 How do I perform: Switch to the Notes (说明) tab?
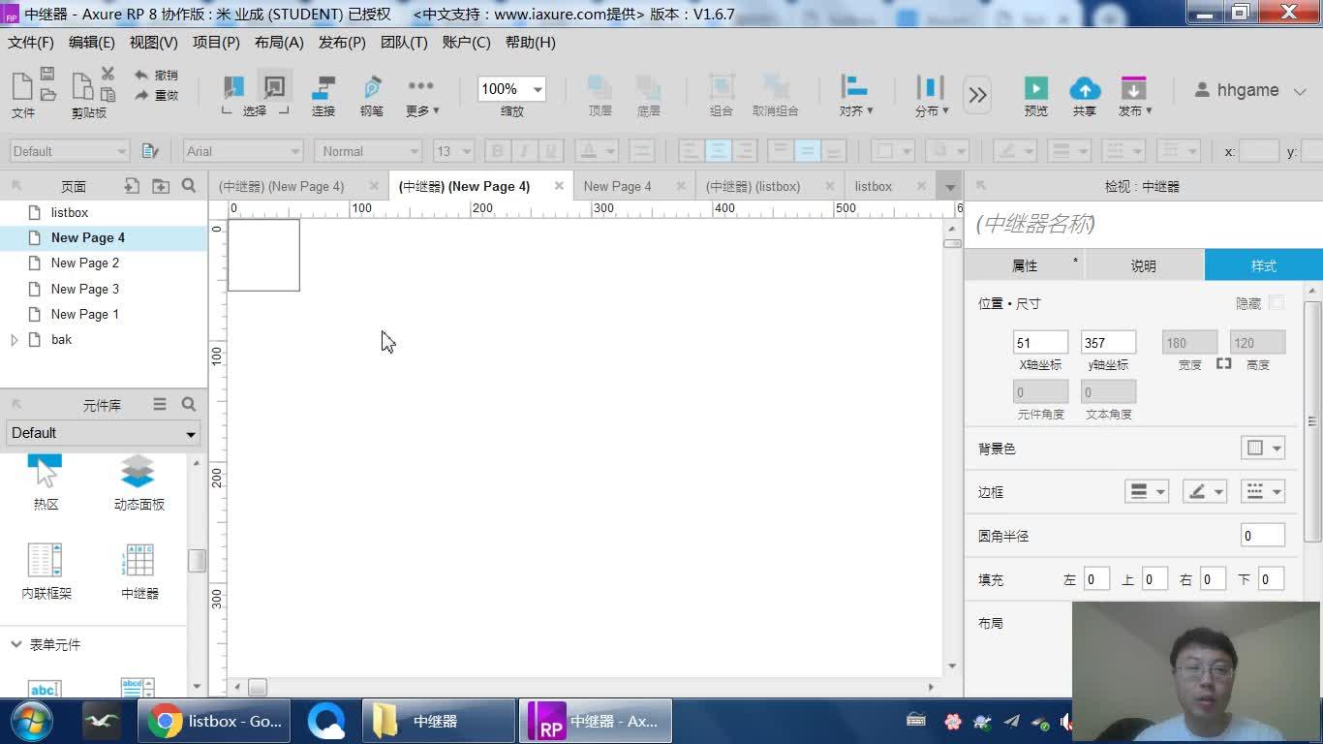pyautogui.click(x=1144, y=265)
